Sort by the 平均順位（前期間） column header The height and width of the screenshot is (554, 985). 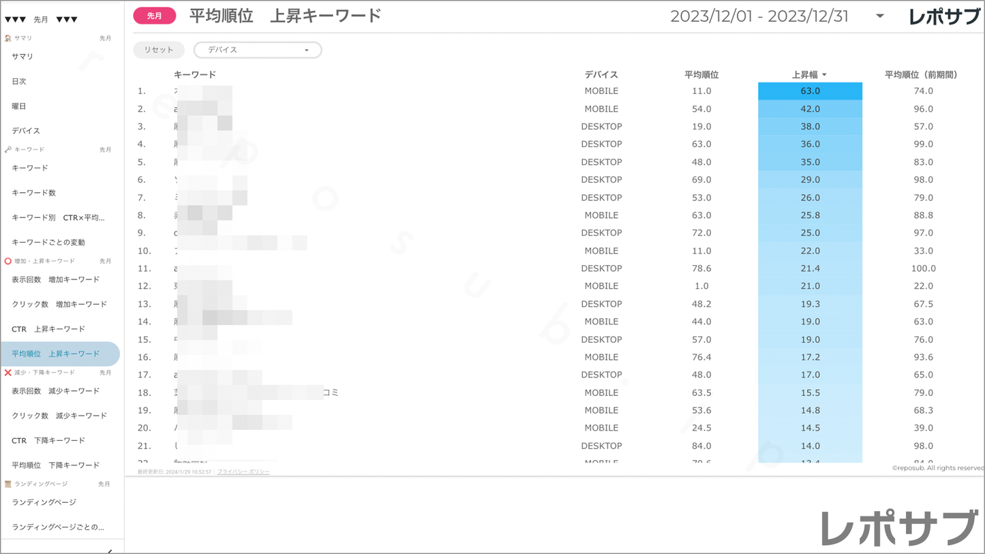(921, 75)
